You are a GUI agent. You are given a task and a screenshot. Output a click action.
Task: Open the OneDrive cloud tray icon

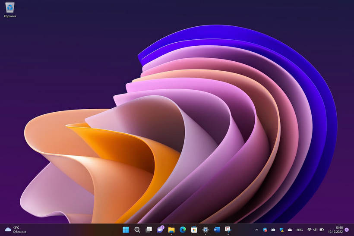290,230
